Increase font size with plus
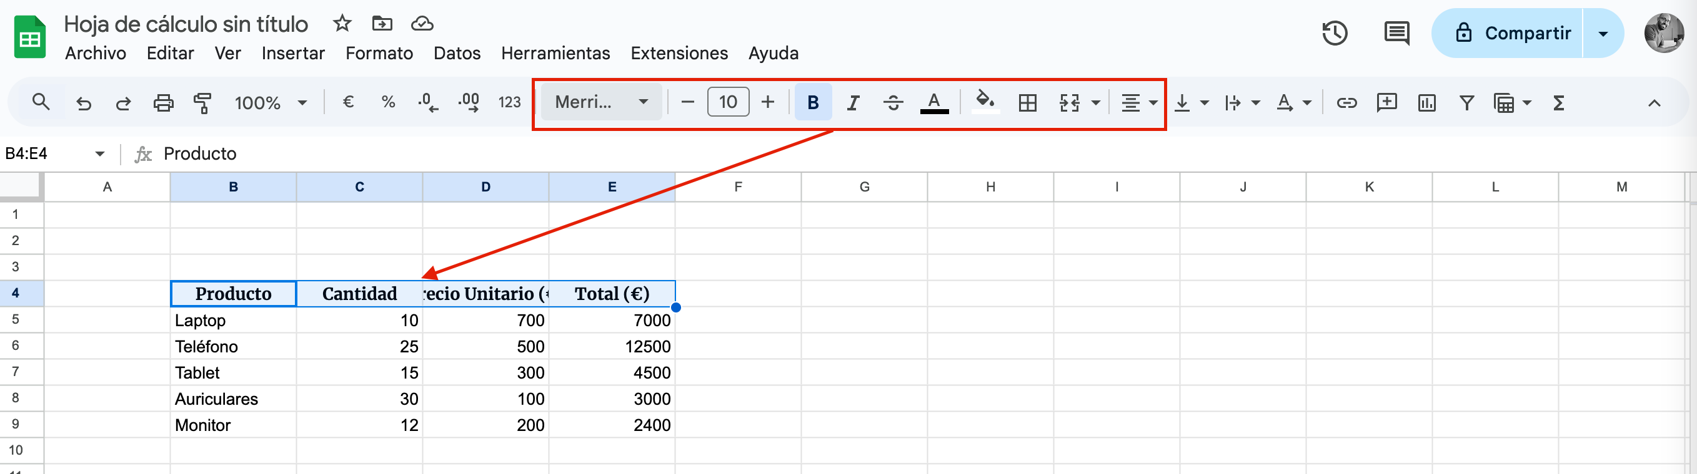The height and width of the screenshot is (474, 1697). pyautogui.click(x=767, y=102)
